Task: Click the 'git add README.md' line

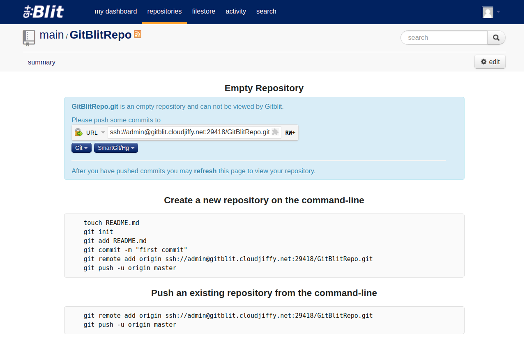Action: click(x=115, y=241)
